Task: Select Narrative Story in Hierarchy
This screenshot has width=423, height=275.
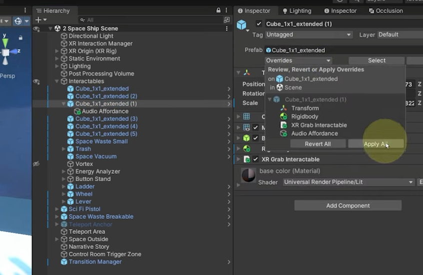Action: pyautogui.click(x=89, y=246)
